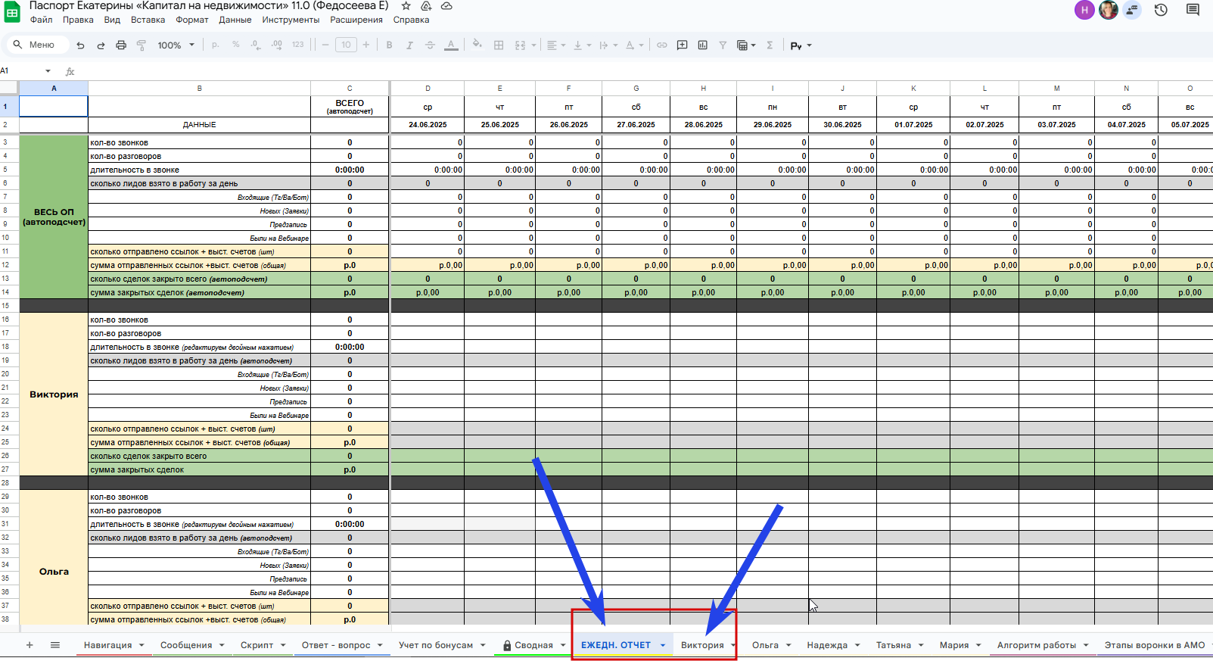1213x661 pixels.
Task: Toggle bold formatting (B)
Action: coord(390,45)
